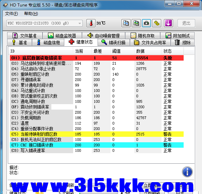Click the camera save screenshot icon
This screenshot has height=194, width=202.
click(x=146, y=23)
